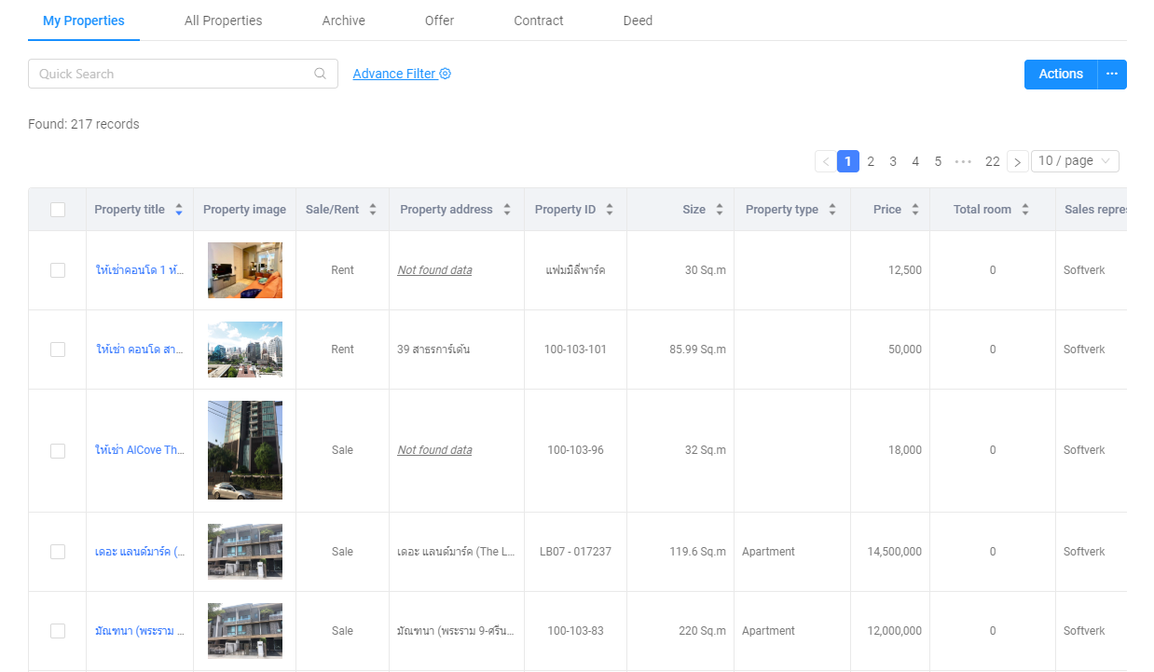Switch to the All Properties tab
The image size is (1154, 672).
[223, 21]
